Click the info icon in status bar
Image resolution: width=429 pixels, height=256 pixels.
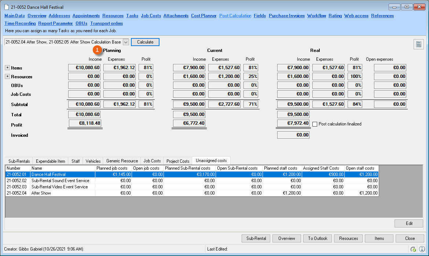tap(422, 249)
